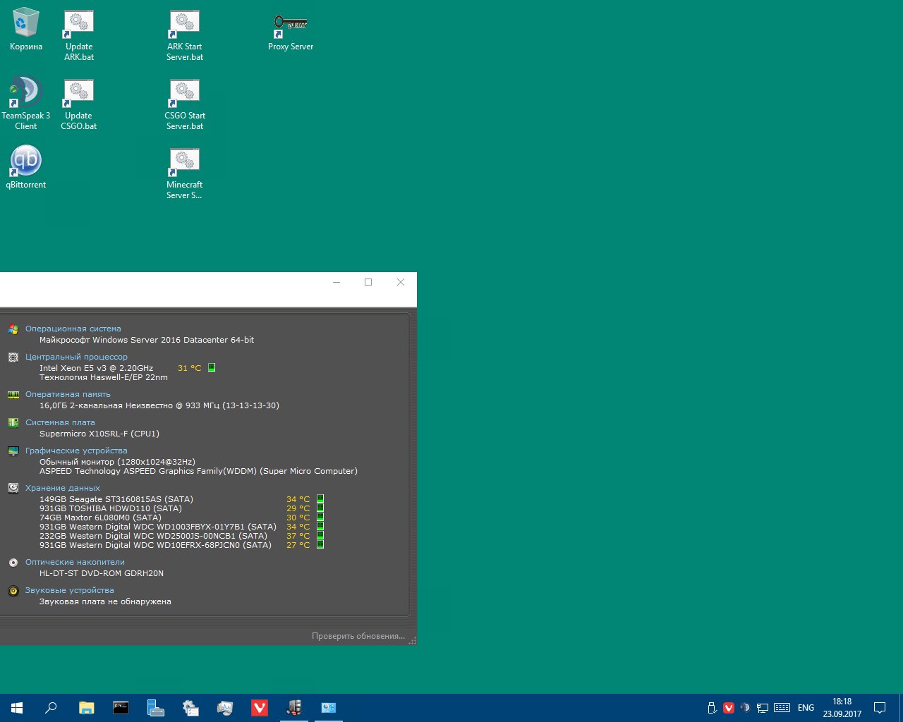Click the Windows logo icon beside Операционная система
This screenshot has width=903, height=722.
13,329
